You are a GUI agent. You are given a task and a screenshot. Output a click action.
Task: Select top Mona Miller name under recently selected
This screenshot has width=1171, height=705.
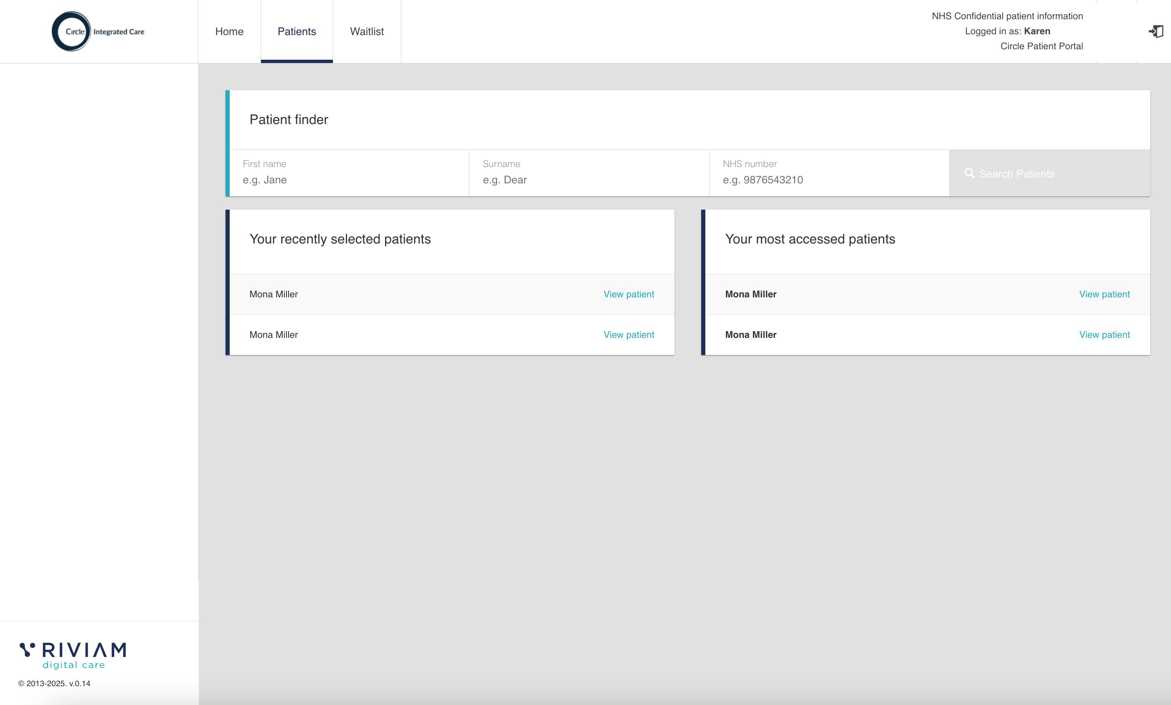pos(274,294)
